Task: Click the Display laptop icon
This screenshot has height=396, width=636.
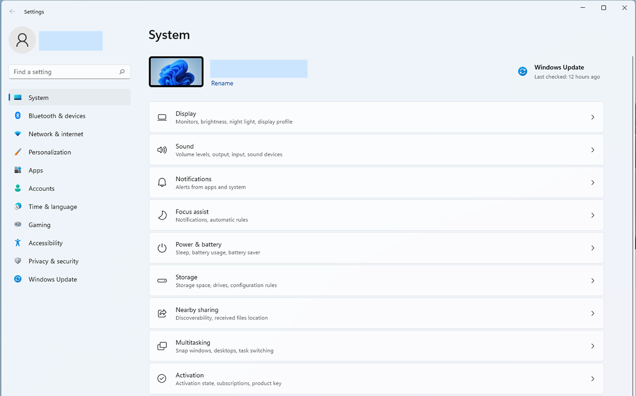Action: 162,118
